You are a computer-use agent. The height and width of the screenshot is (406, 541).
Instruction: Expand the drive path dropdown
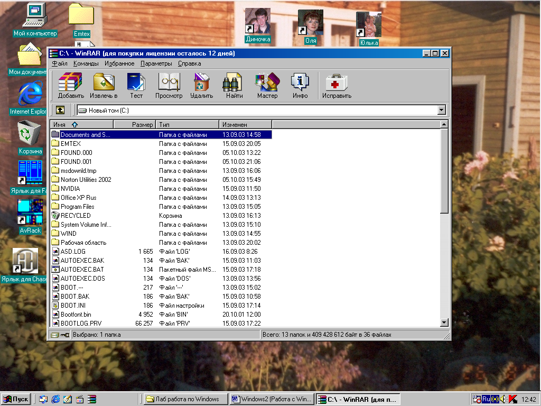pos(441,110)
